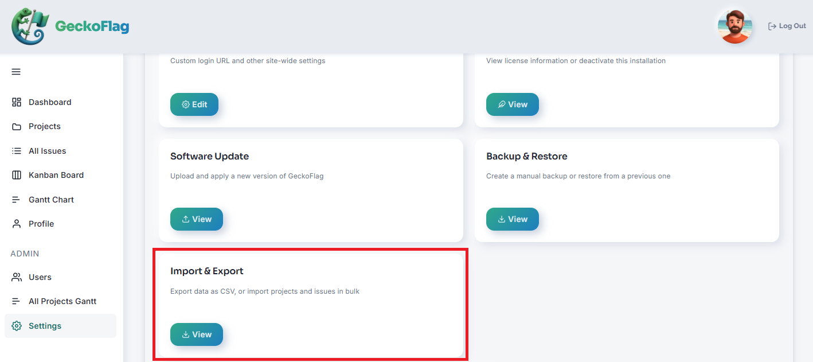Click 'Create a manual backup or restore' text
Image resolution: width=813 pixels, height=362 pixels.
[x=578, y=176]
